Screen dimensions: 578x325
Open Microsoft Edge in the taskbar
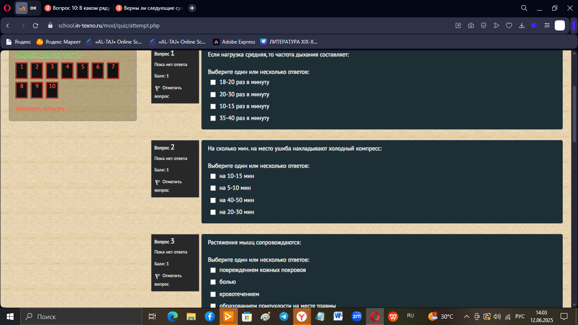173,317
